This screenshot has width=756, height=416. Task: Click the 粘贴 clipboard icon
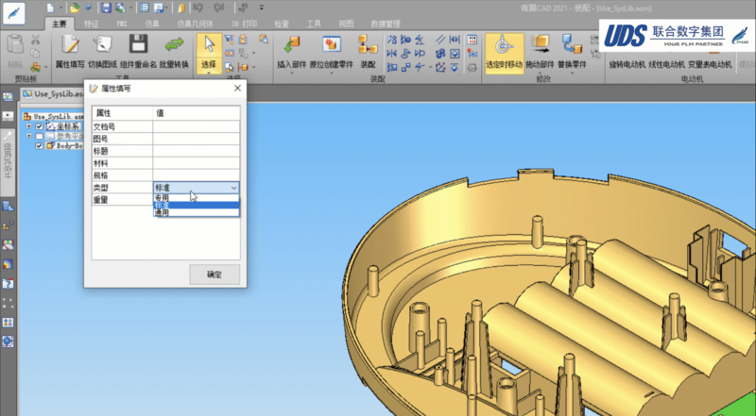pos(15,51)
